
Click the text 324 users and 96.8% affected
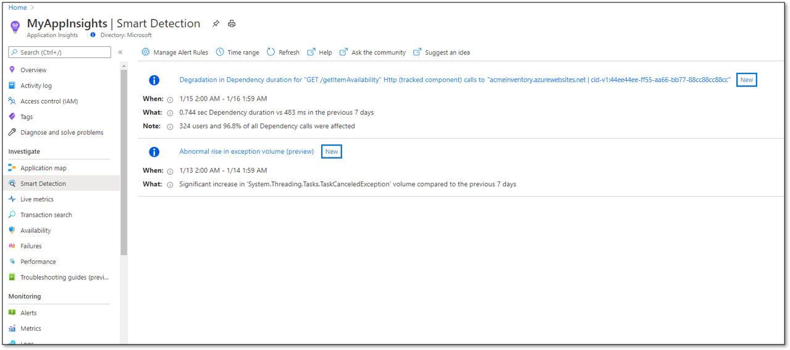click(267, 126)
